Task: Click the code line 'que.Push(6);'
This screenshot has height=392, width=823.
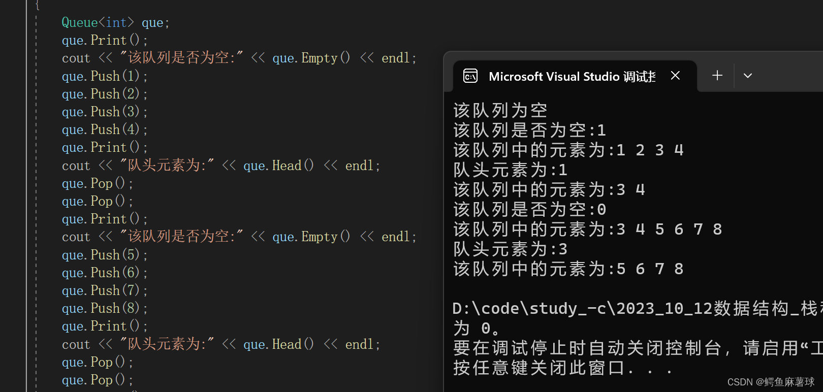Action: [x=105, y=273]
